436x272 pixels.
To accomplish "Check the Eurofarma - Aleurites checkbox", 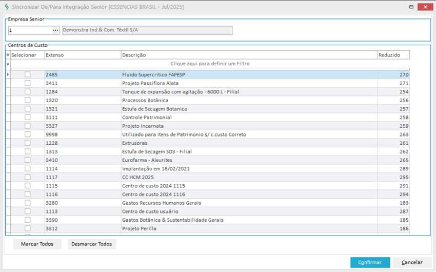I will (x=28, y=160).
